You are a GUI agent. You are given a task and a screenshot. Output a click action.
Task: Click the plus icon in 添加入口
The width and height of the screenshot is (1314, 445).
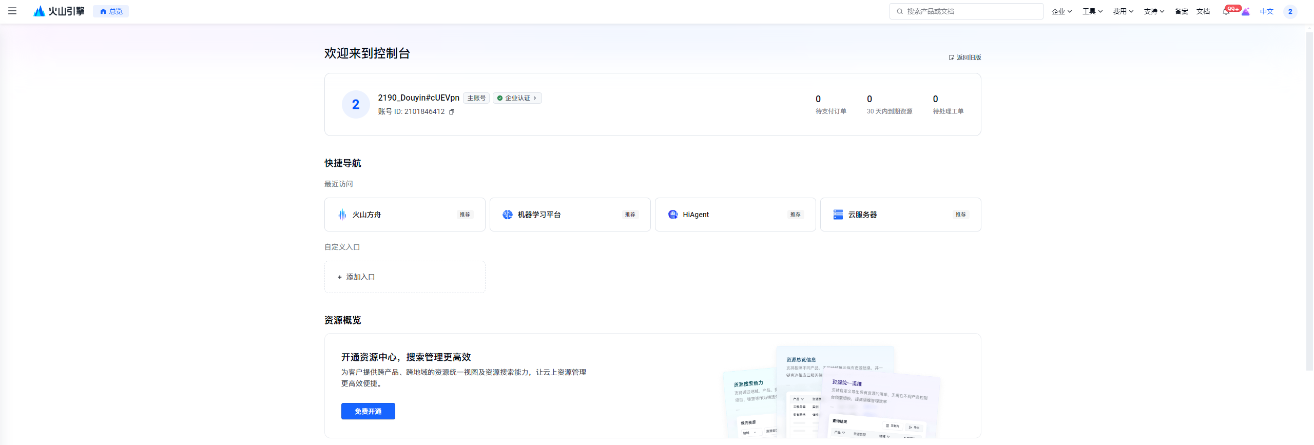pyautogui.click(x=340, y=277)
